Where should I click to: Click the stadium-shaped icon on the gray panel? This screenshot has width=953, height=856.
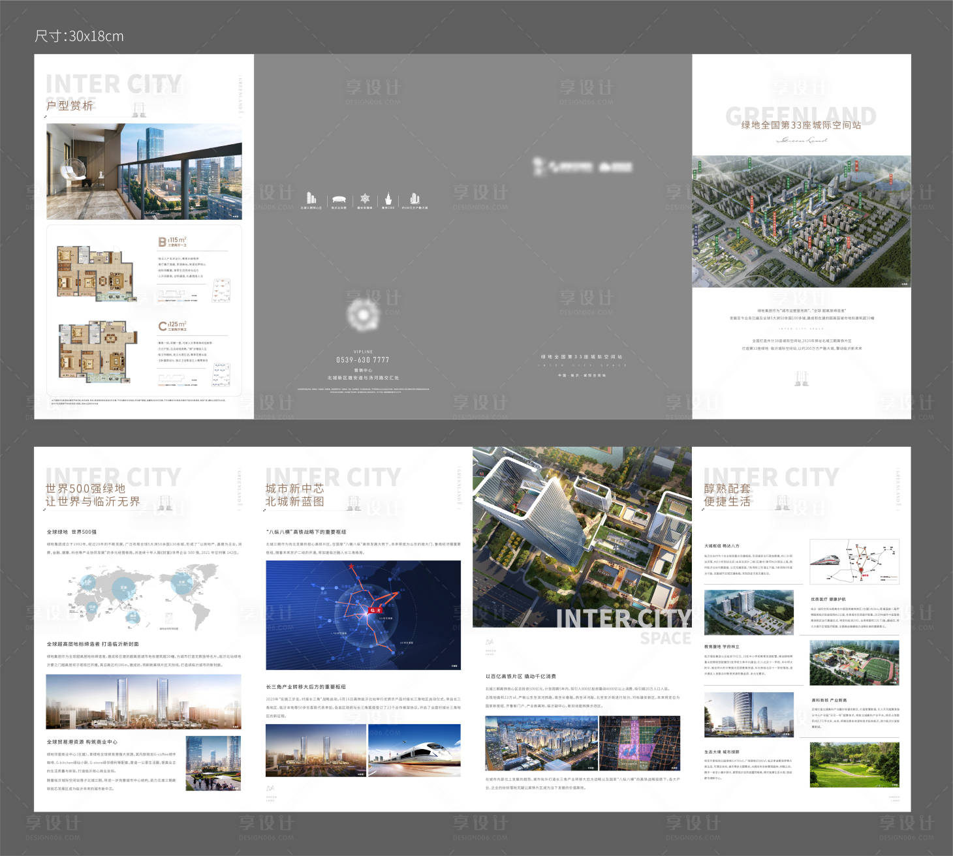(x=339, y=199)
